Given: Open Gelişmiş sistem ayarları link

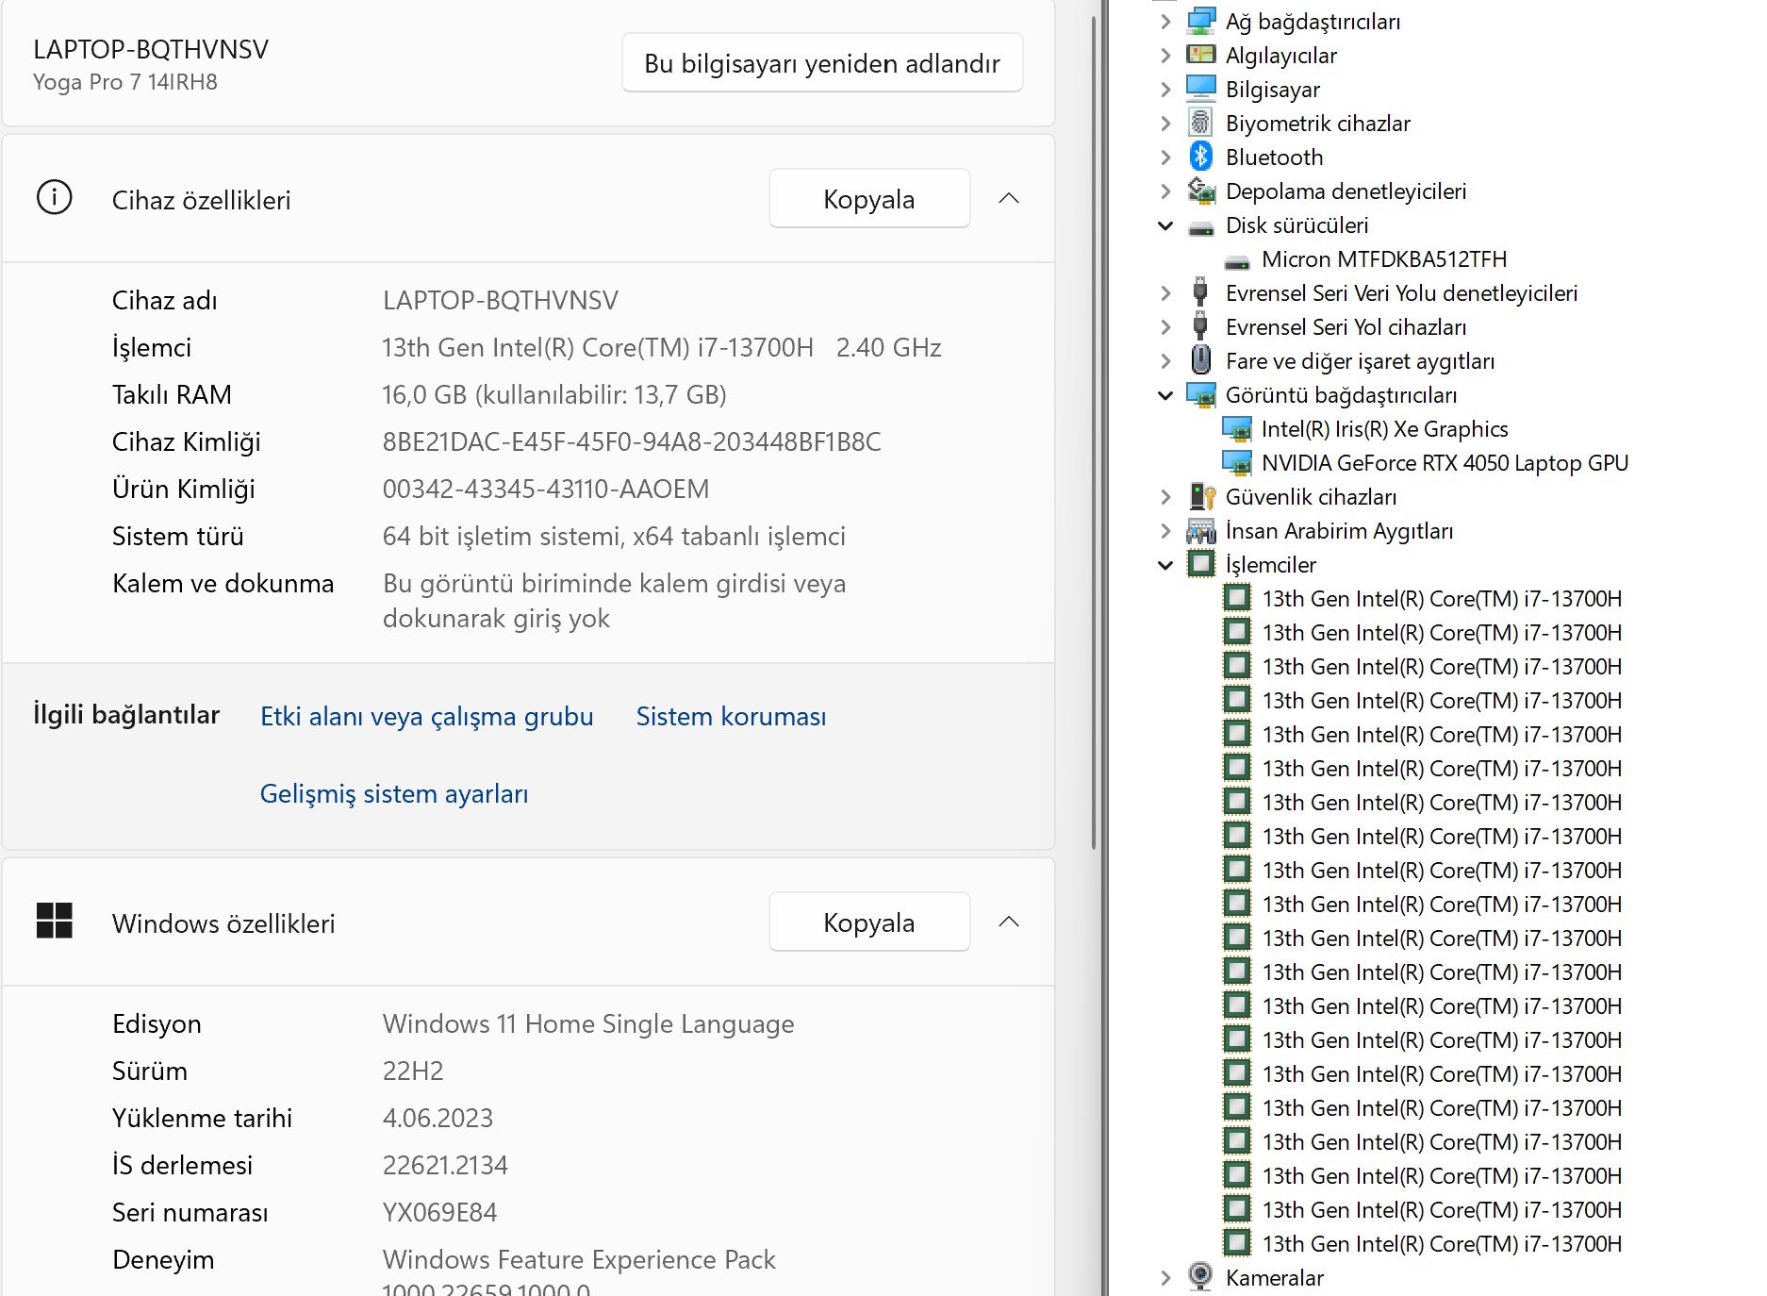Looking at the screenshot, I should click(394, 793).
